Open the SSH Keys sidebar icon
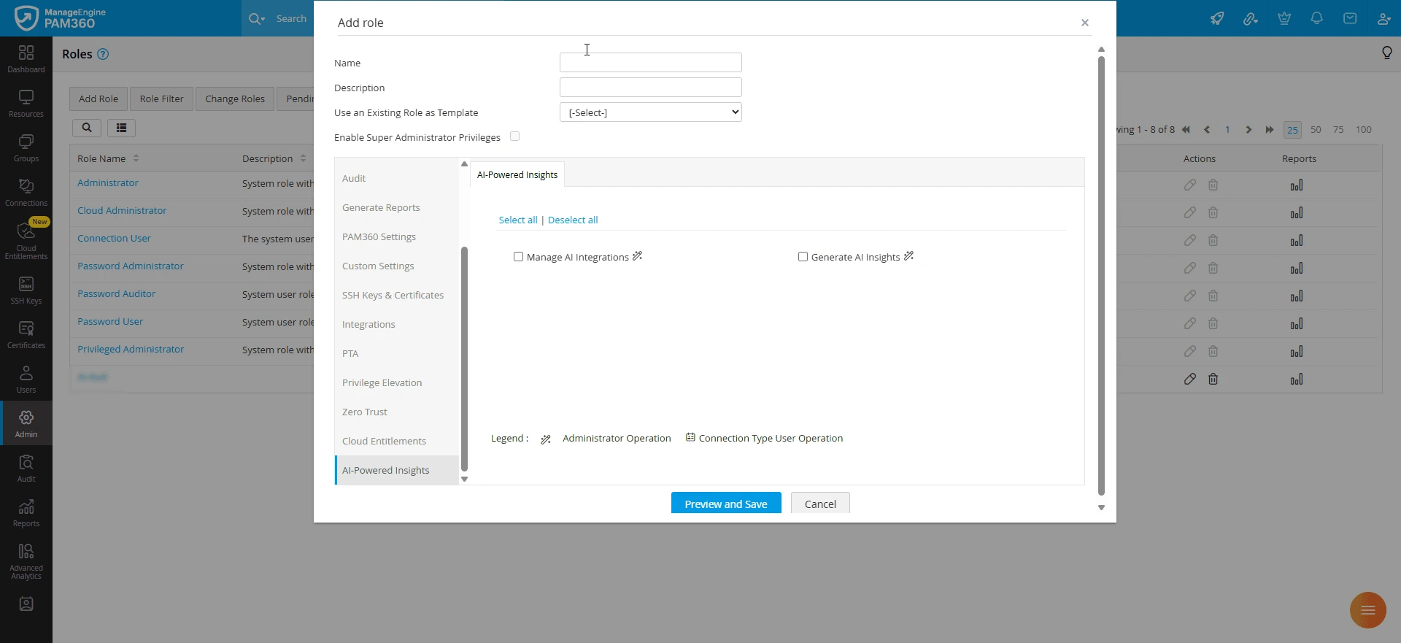The image size is (1401, 643). click(26, 290)
